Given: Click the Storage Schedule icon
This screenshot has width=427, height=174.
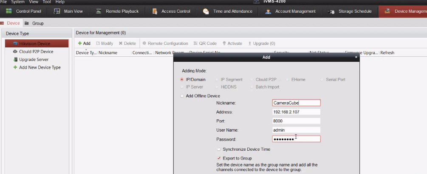Looking at the screenshot, I should (x=331, y=11).
